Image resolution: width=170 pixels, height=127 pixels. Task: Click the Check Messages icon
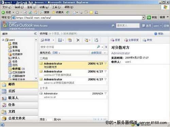(x=96, y=40)
